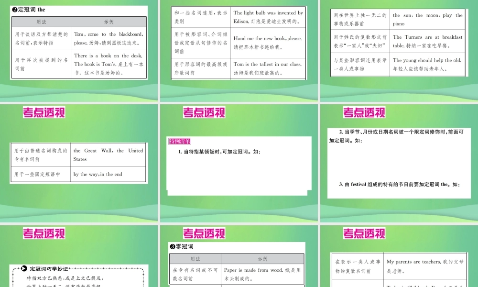Viewport: 478px width, 287px height.
Task: Select the cell 用于被形容词、介词短语或定语从句修饰的名词前
Action: [x=201, y=43]
